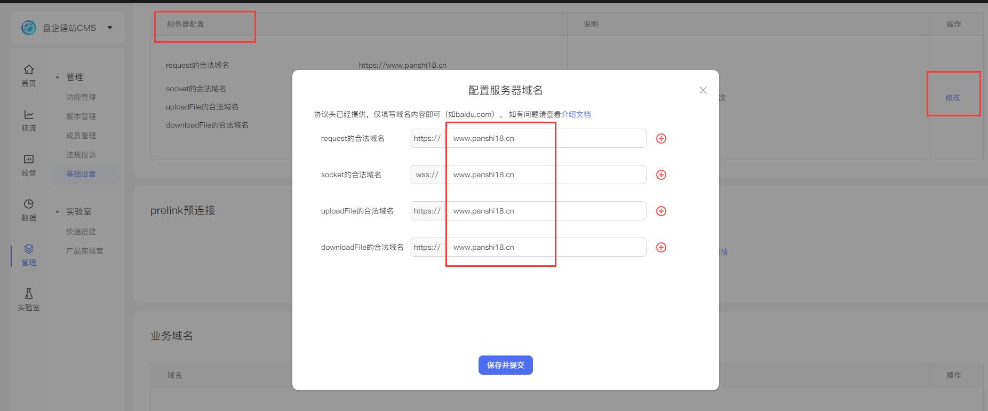Click the 说明 column header

coord(591,24)
